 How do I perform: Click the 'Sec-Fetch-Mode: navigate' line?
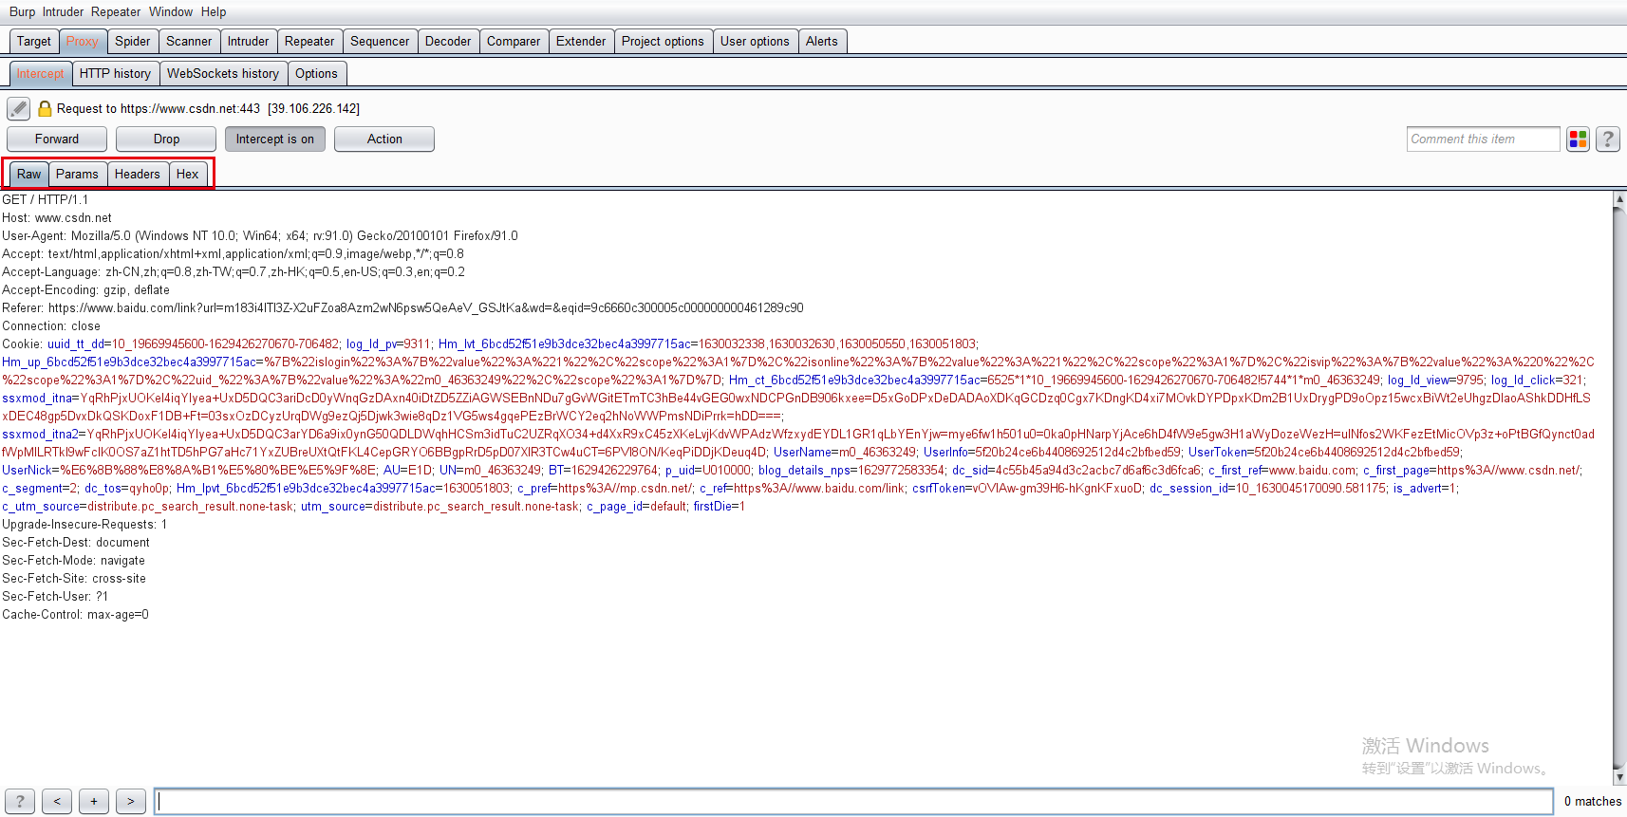pos(73,560)
